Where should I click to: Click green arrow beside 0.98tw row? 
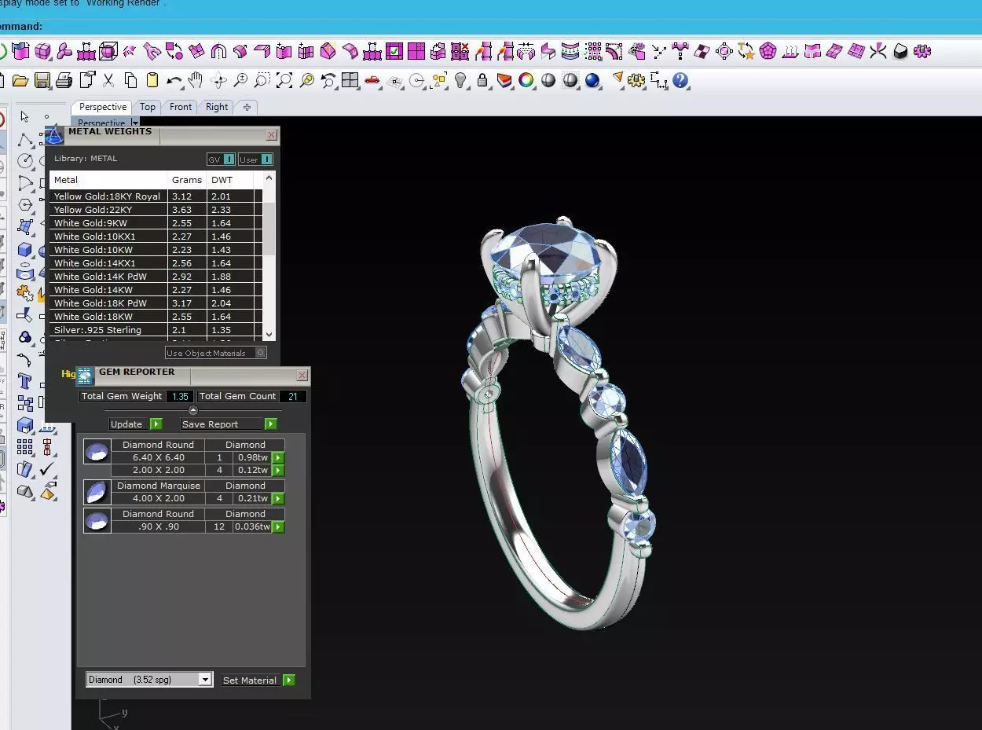pos(278,457)
